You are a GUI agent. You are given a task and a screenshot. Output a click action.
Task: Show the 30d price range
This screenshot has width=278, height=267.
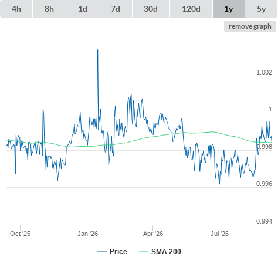[x=151, y=9]
